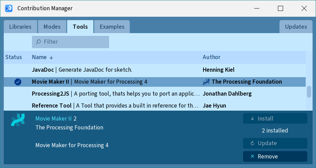
Task: Open the Examples tab
Action: [112, 27]
